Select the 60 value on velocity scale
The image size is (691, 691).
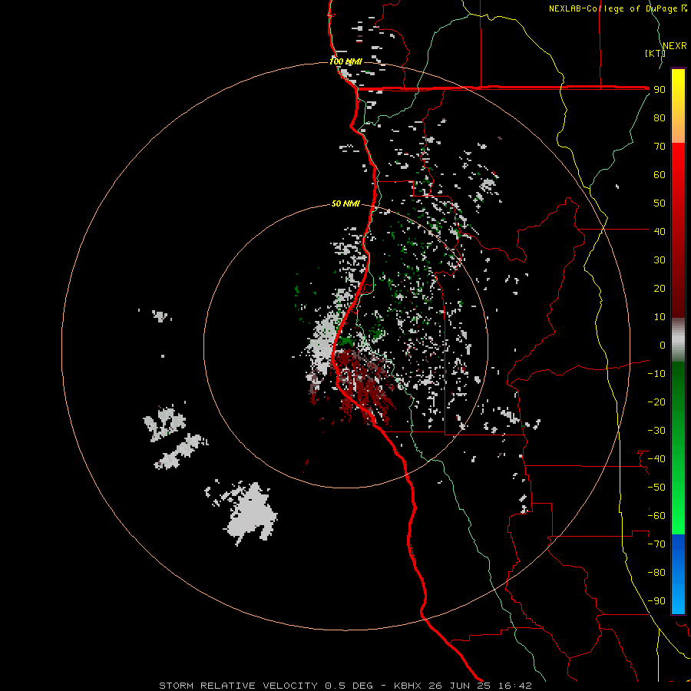660,174
